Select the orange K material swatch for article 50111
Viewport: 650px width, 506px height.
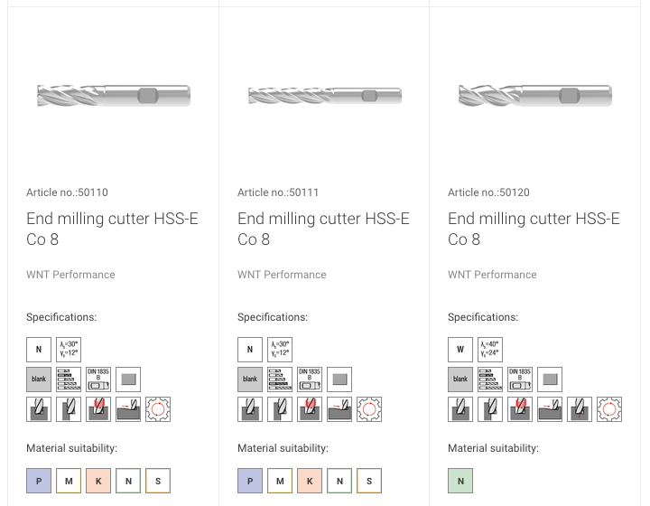310,481
